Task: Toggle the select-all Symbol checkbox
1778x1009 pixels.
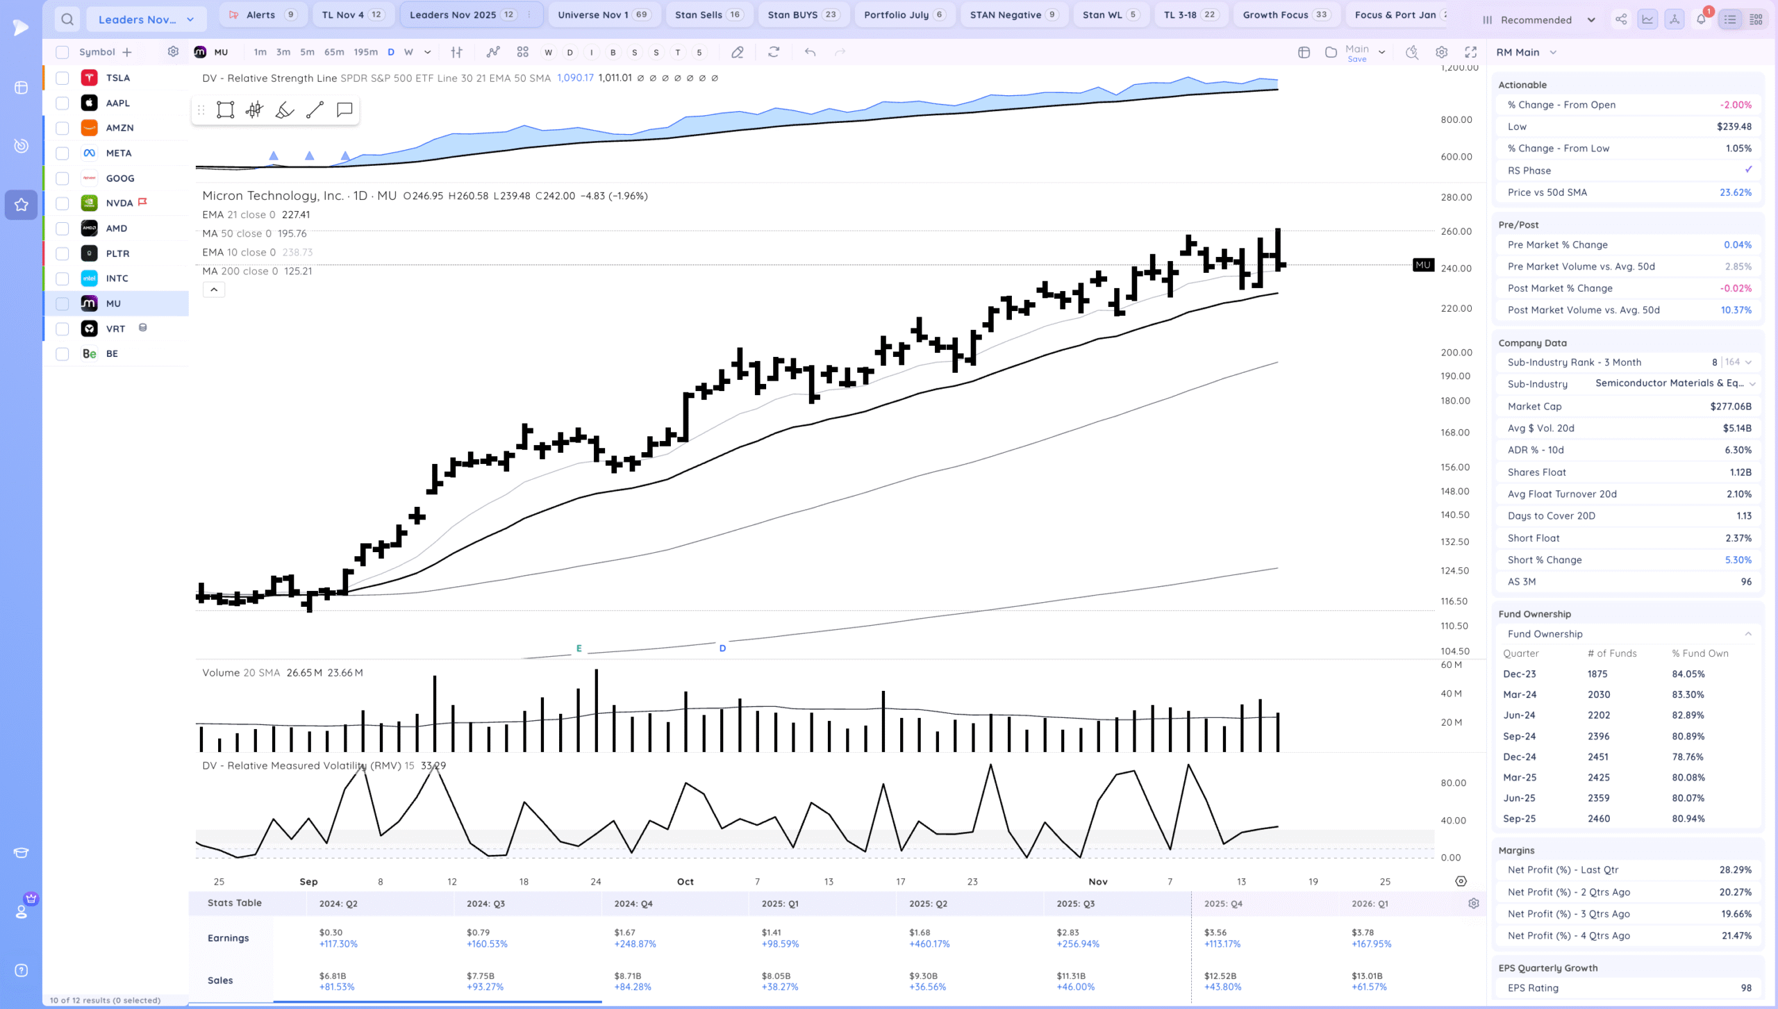Action: pyautogui.click(x=63, y=52)
